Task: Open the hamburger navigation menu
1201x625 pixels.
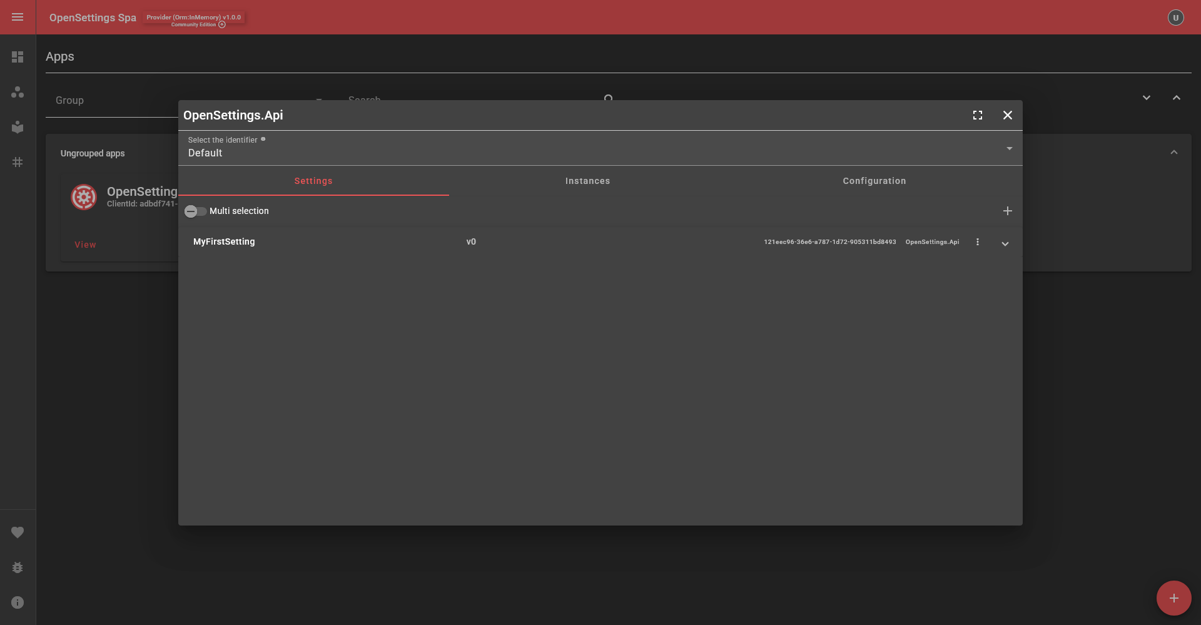Action: coord(18,17)
